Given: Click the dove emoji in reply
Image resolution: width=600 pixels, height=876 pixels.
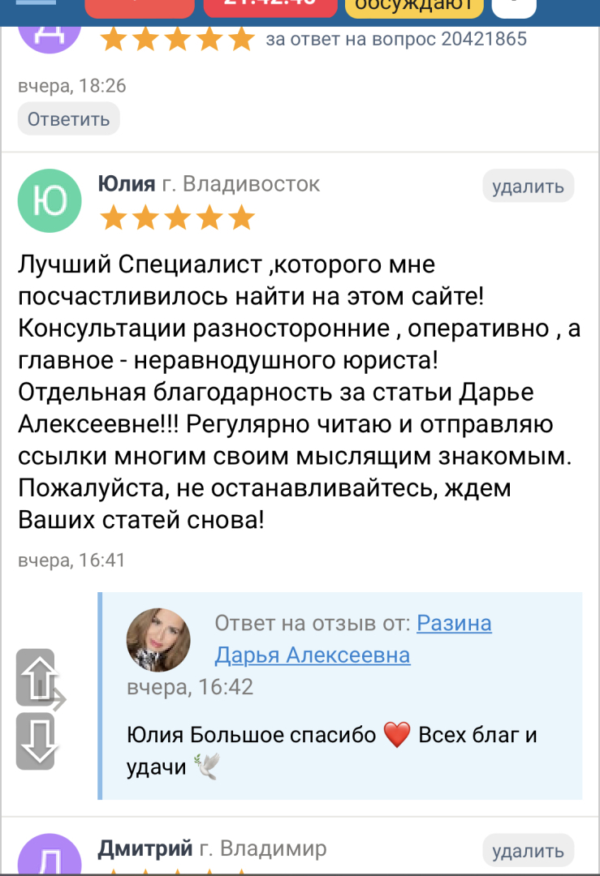Looking at the screenshot, I should [205, 767].
